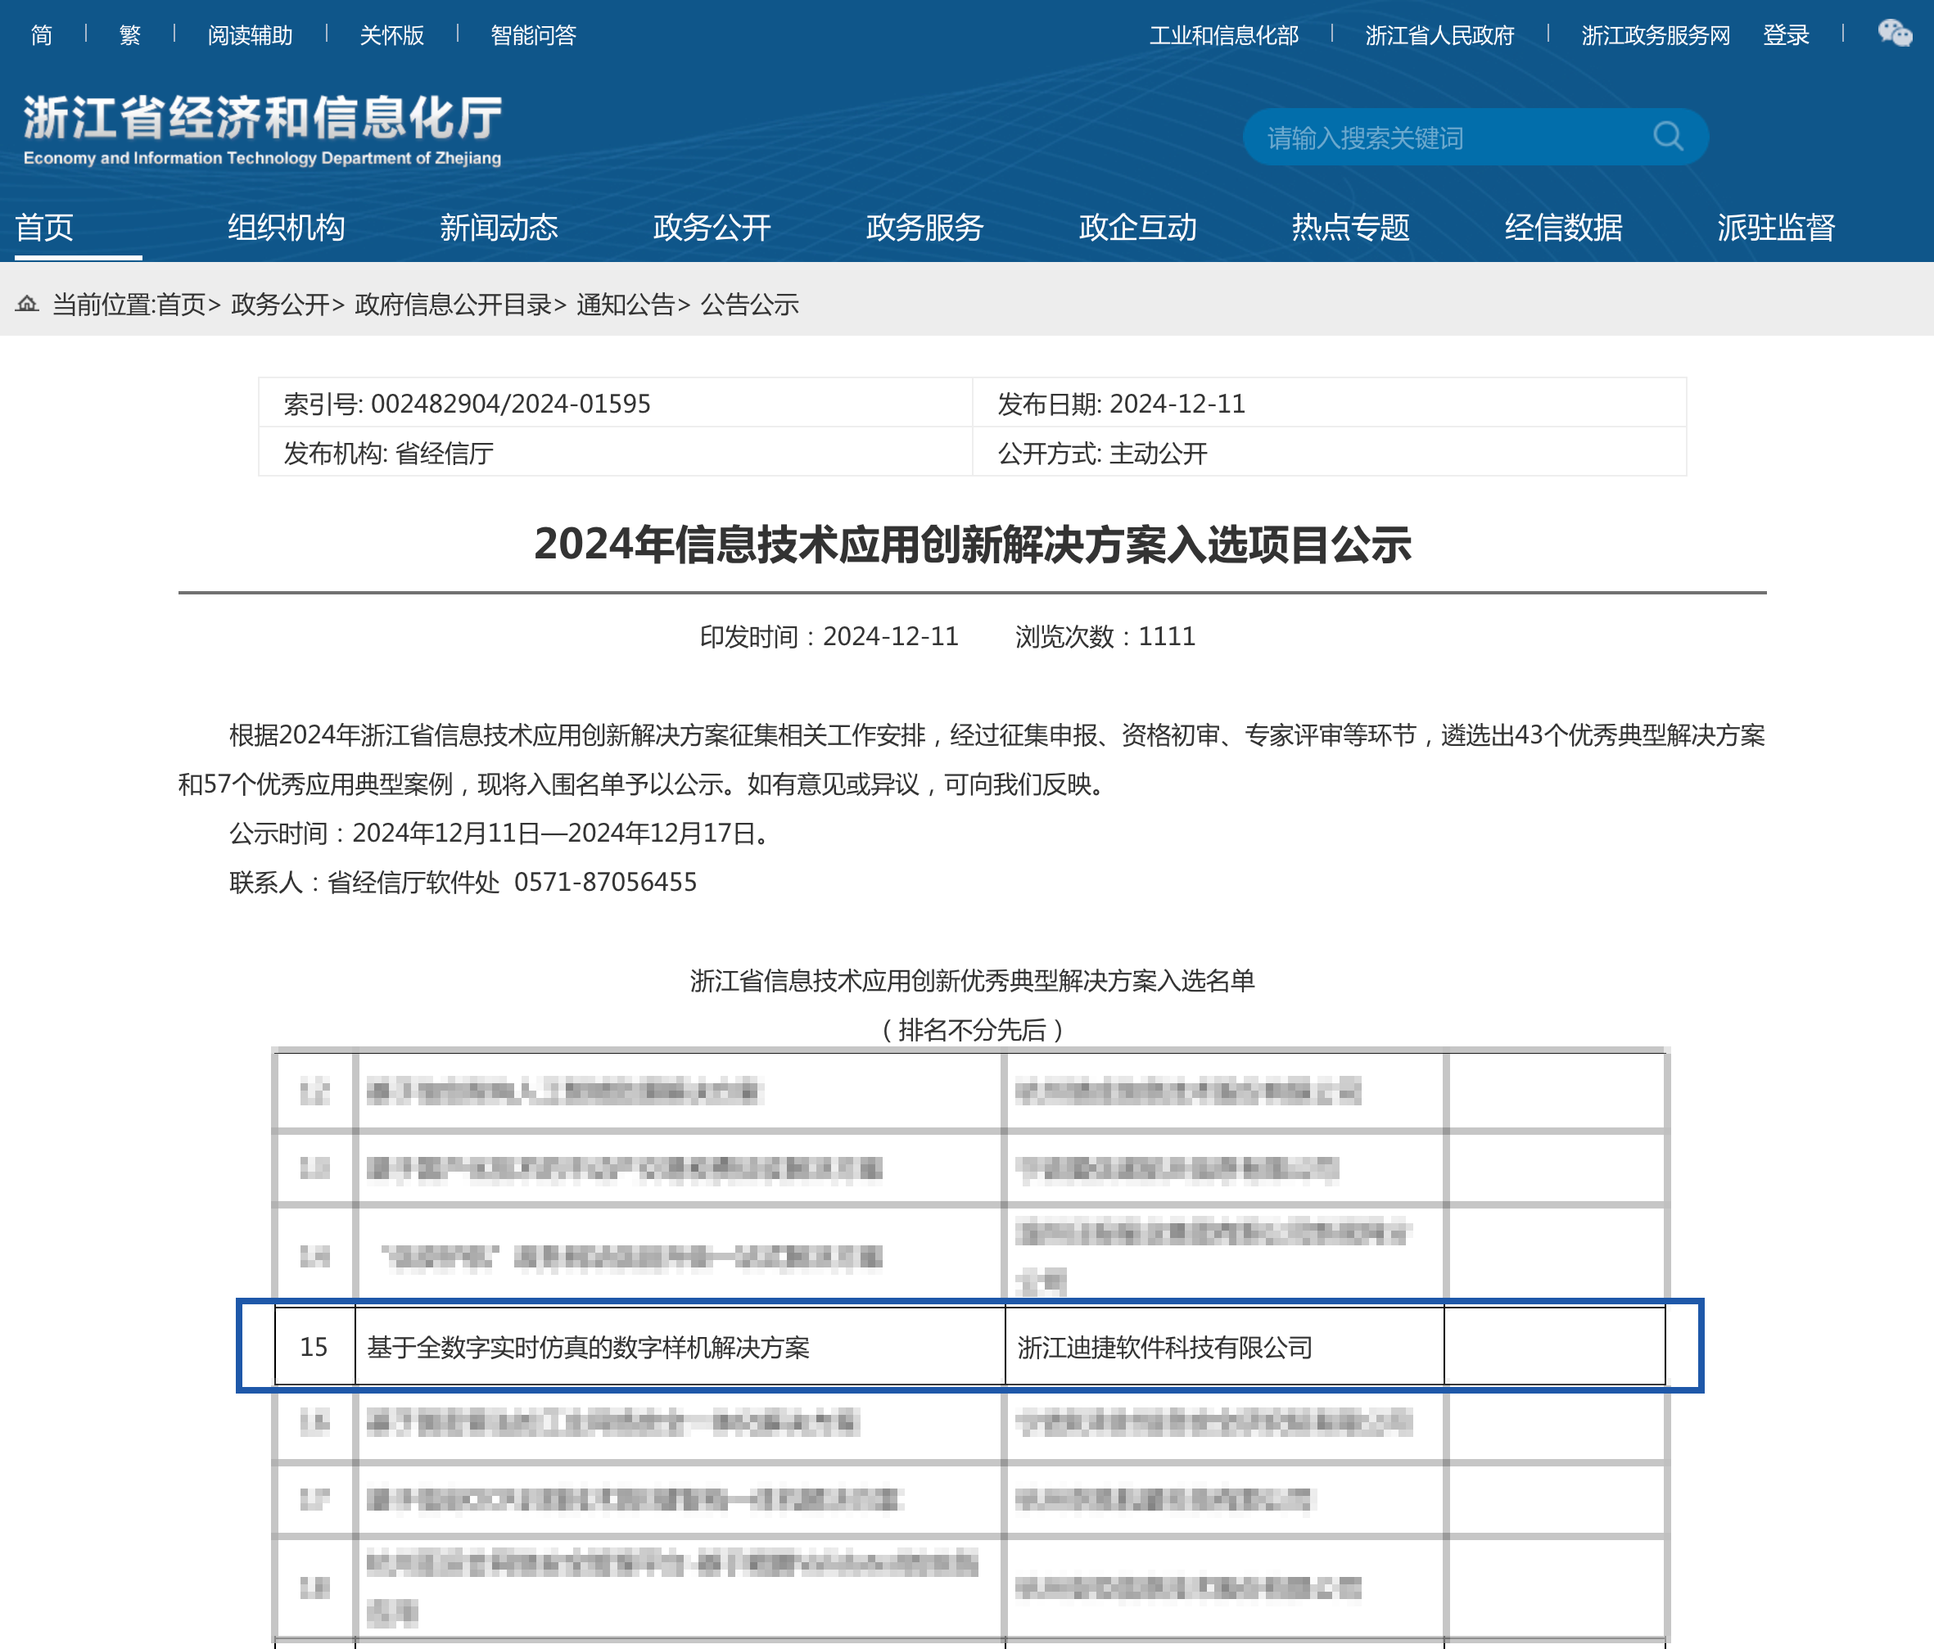Open the WeChat icon in header
This screenshot has height=1649, width=1934.
click(x=1894, y=34)
